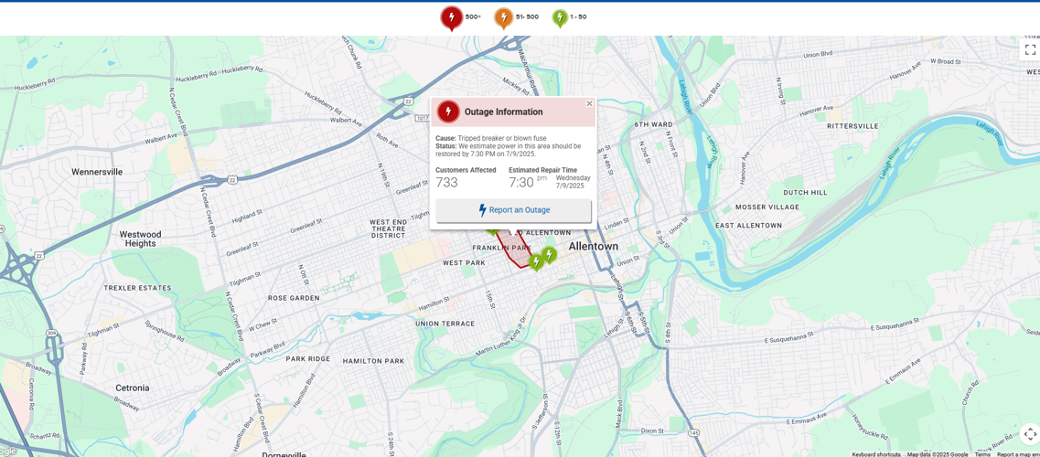The width and height of the screenshot is (1040, 457).
Task: Click the red 500+ outage legend icon
Action: pyautogui.click(x=451, y=17)
